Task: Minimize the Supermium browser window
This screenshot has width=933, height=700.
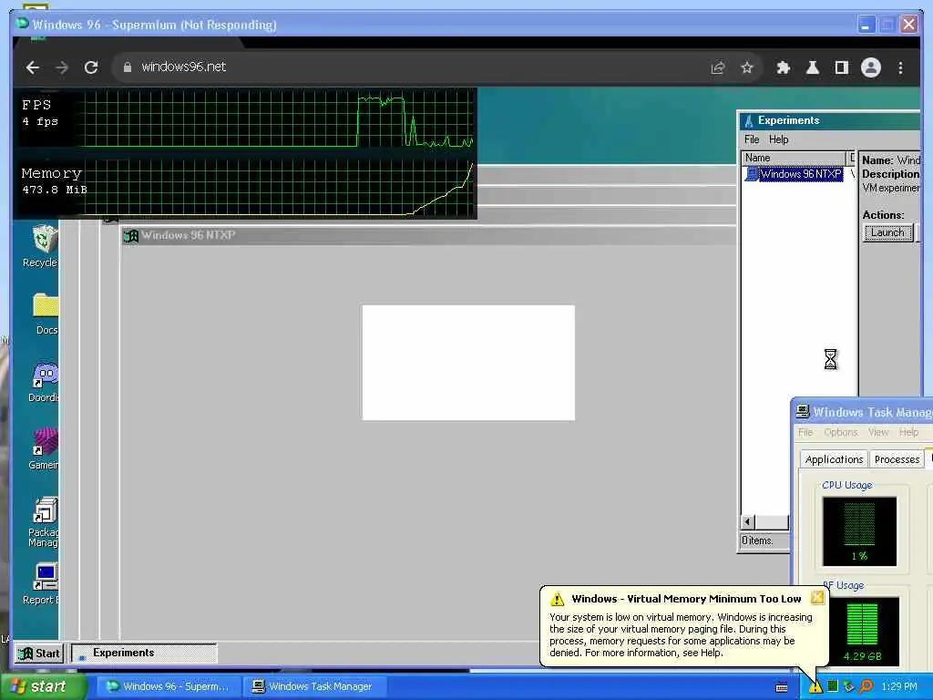Action: click(x=866, y=25)
